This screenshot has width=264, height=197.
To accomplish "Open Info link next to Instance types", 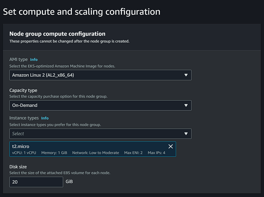I will [45, 118].
